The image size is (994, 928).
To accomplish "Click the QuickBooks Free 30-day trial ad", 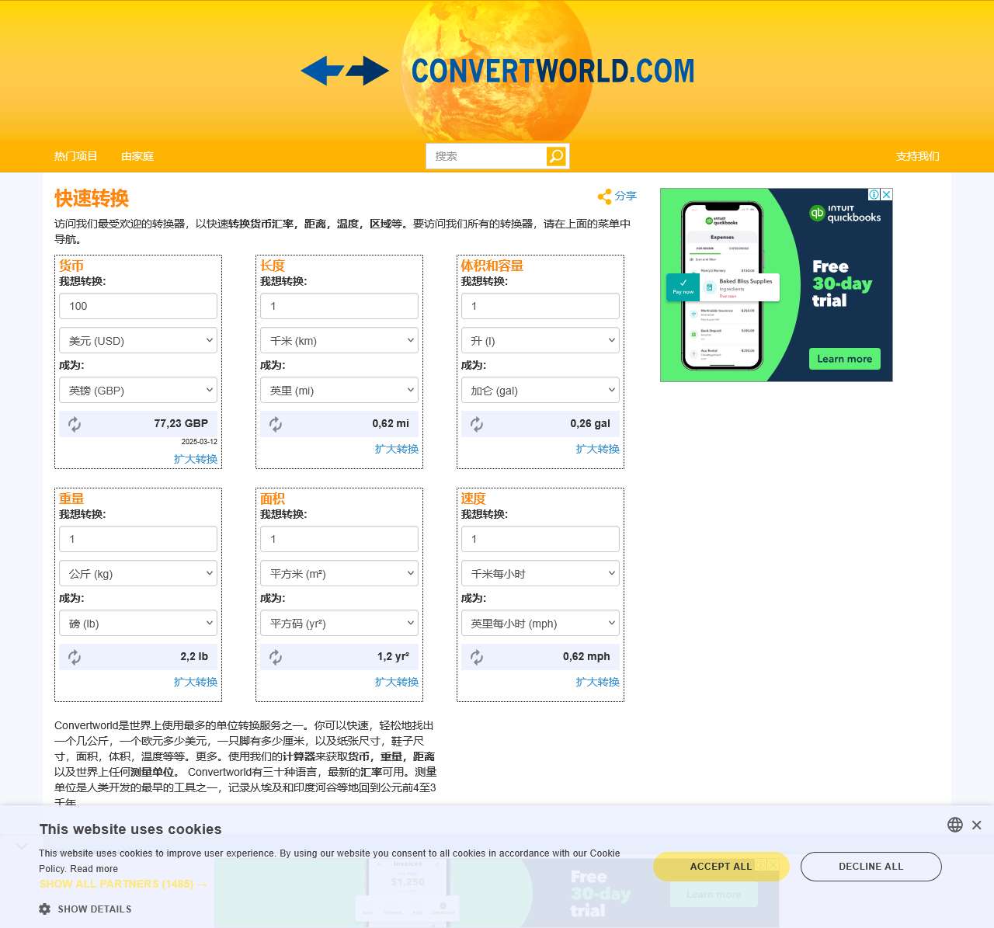I will tap(777, 285).
